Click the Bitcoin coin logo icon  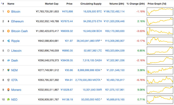pyautogui.click(x=8, y=11)
